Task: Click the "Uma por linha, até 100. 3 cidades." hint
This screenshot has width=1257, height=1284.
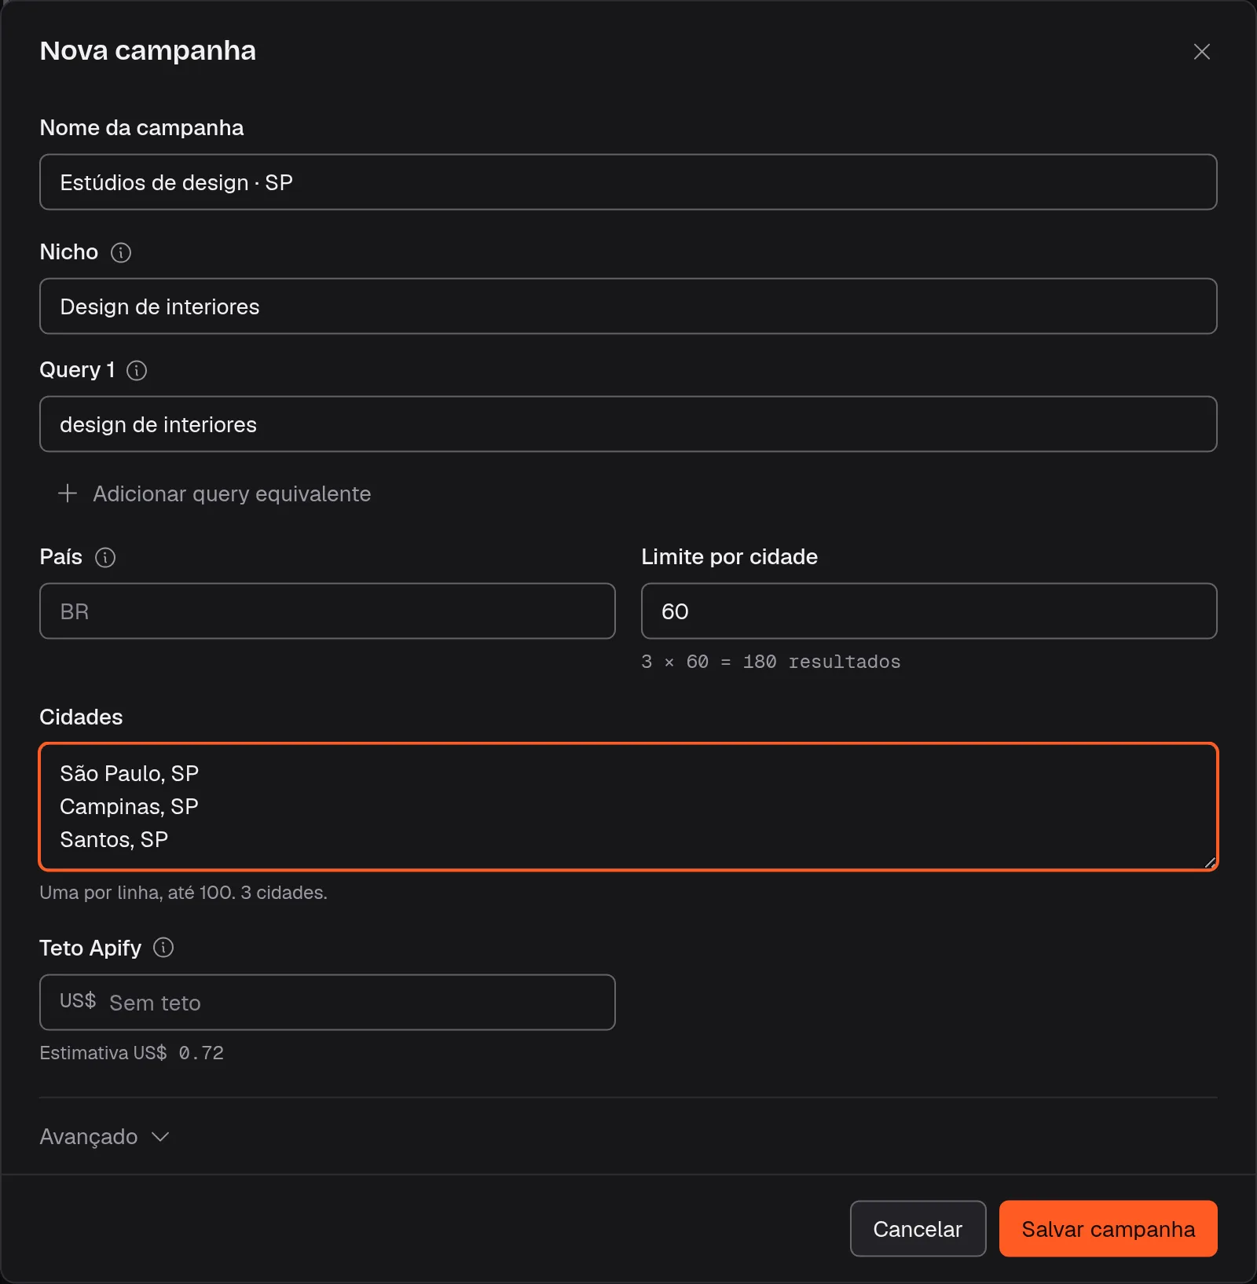Action: coord(184,893)
